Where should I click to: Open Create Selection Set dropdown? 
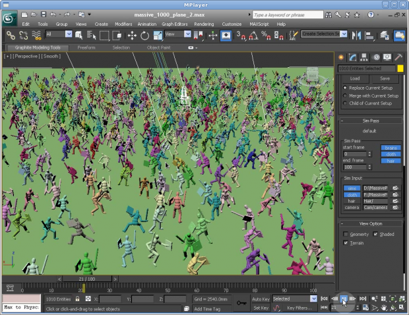pyautogui.click(x=344, y=34)
